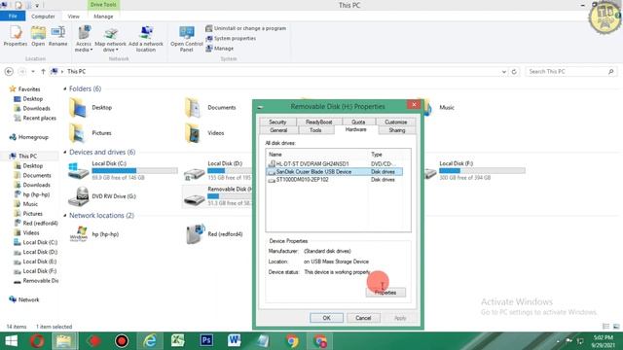This screenshot has height=350, width=623.
Task: Open the Access media dropdown
Action: [x=84, y=39]
